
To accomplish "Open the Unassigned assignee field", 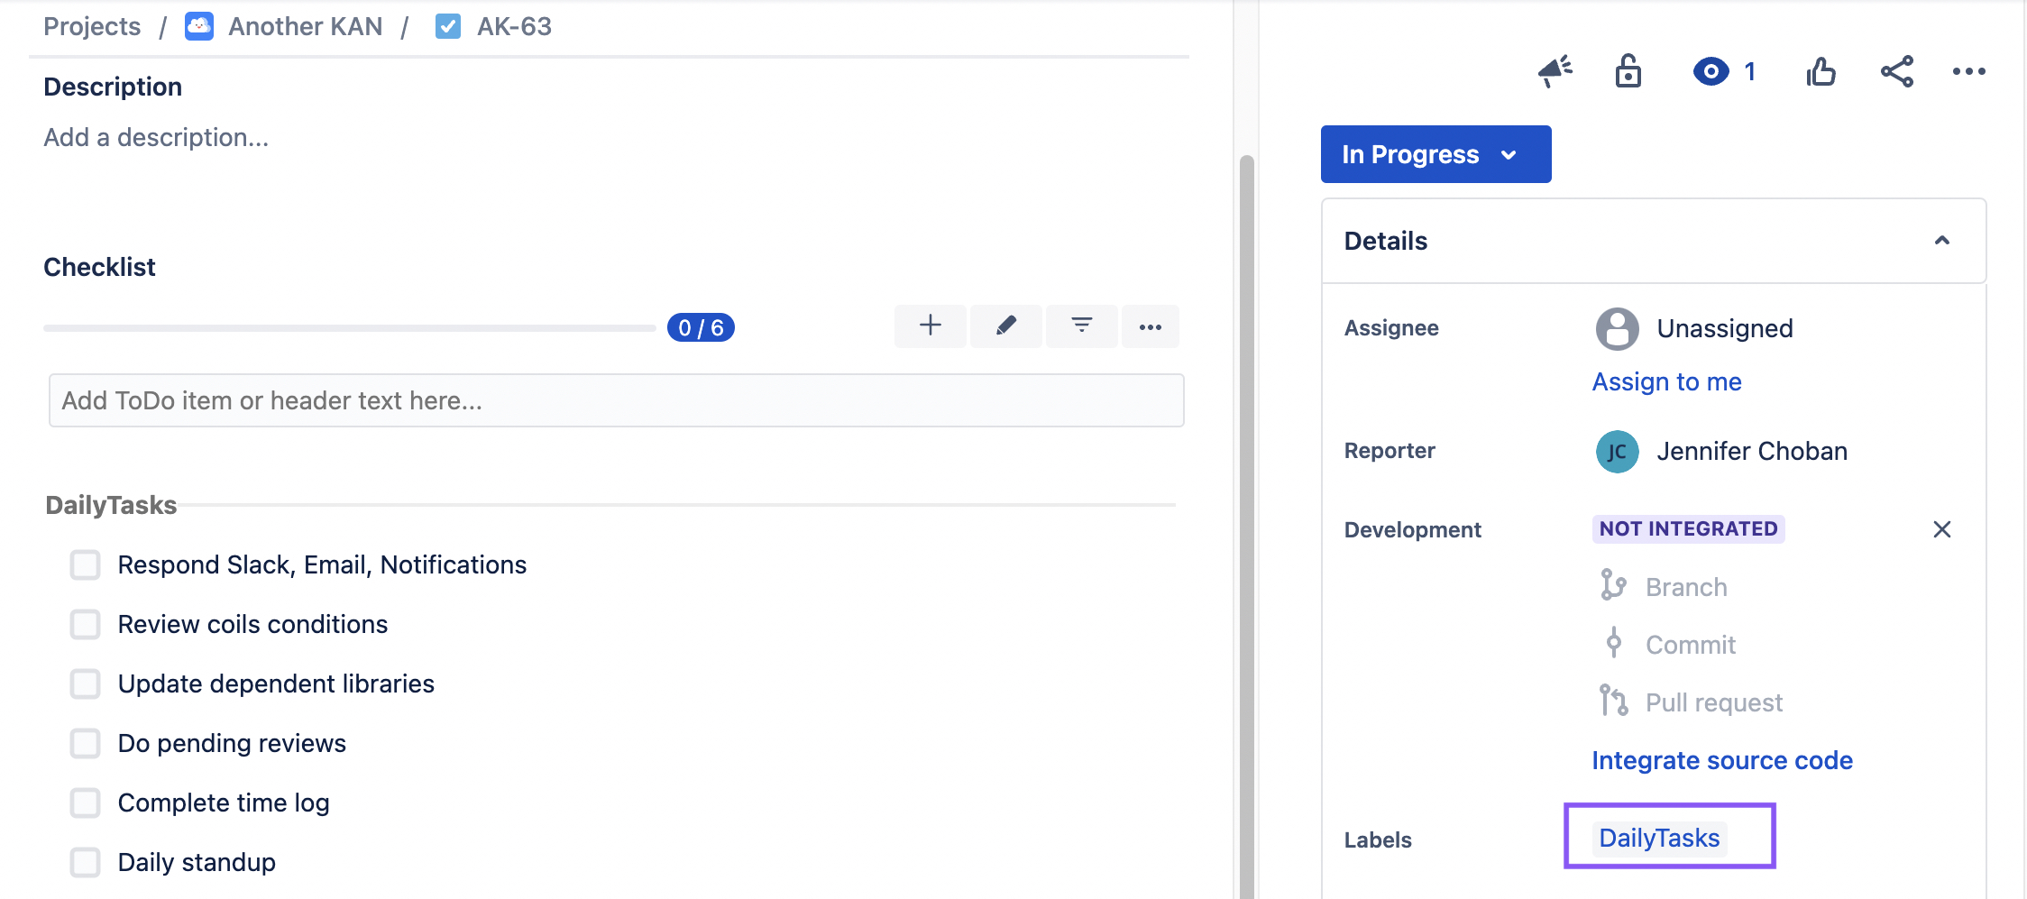I will click(1723, 329).
